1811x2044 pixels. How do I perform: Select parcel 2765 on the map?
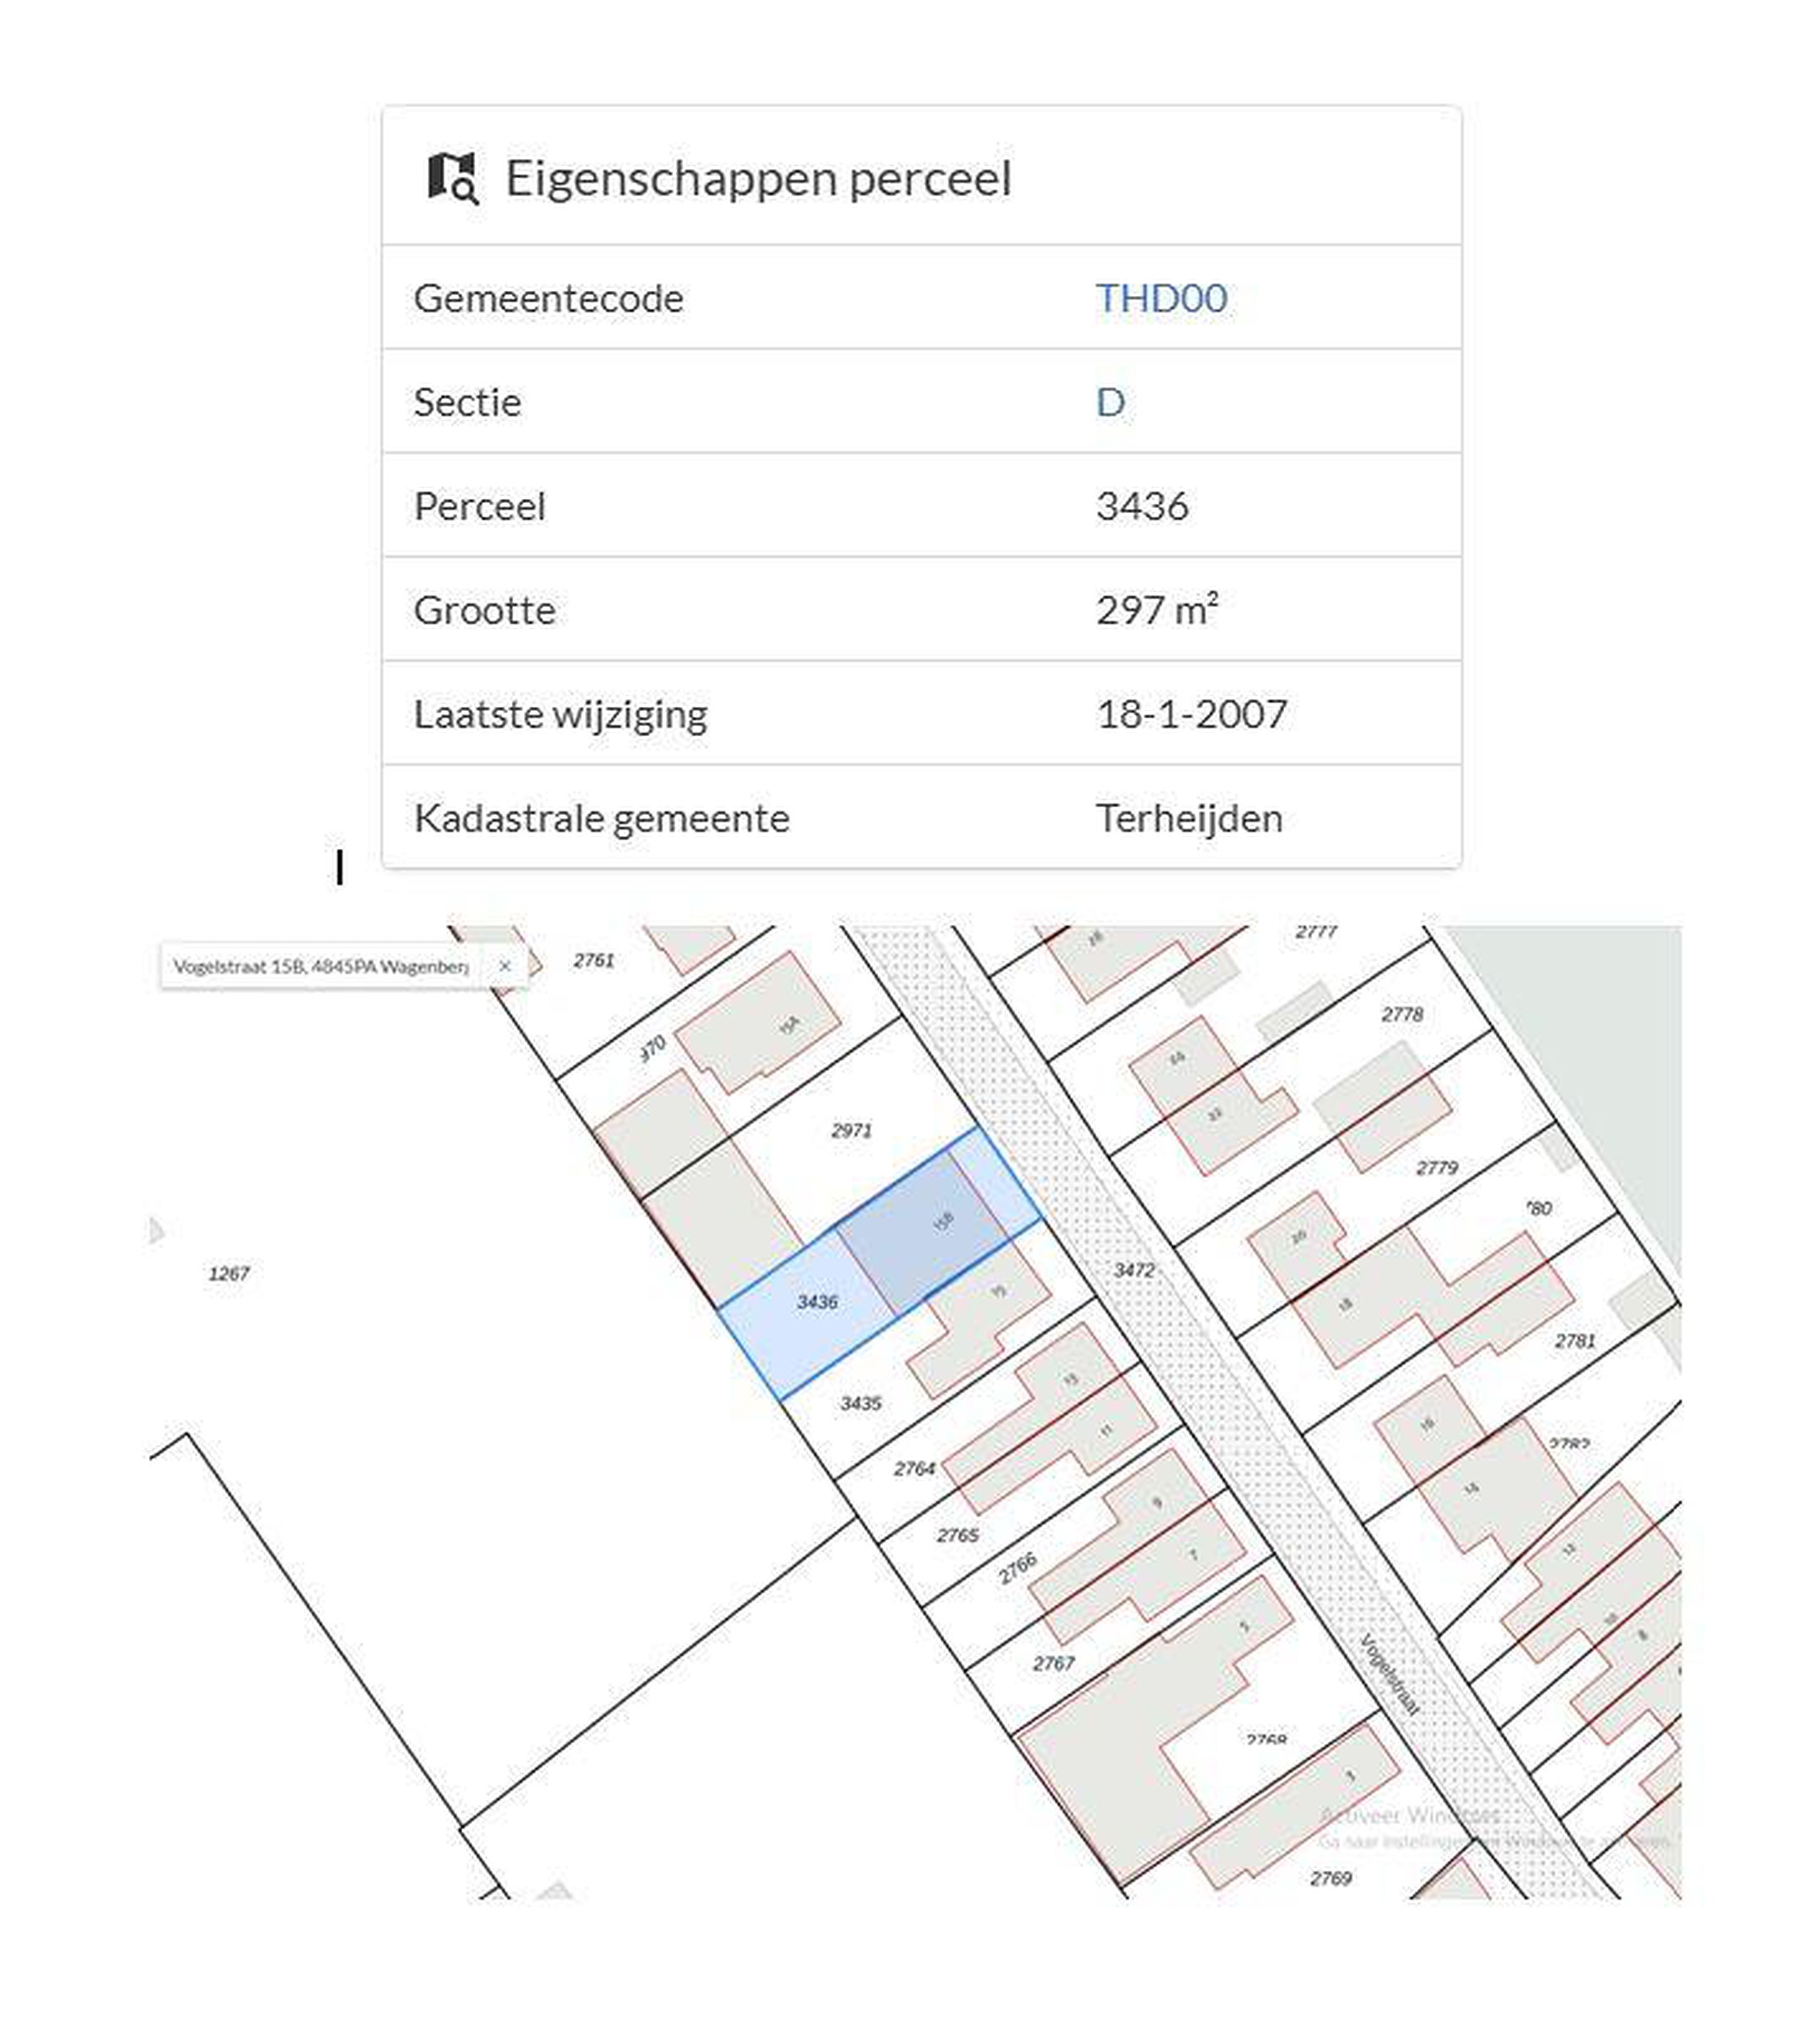pyautogui.click(x=958, y=1534)
